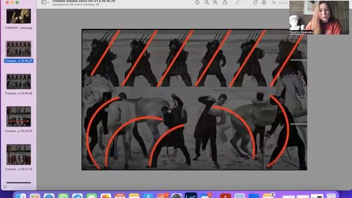
Task: Open Lightroom Classic from the dock
Action: point(191,196)
